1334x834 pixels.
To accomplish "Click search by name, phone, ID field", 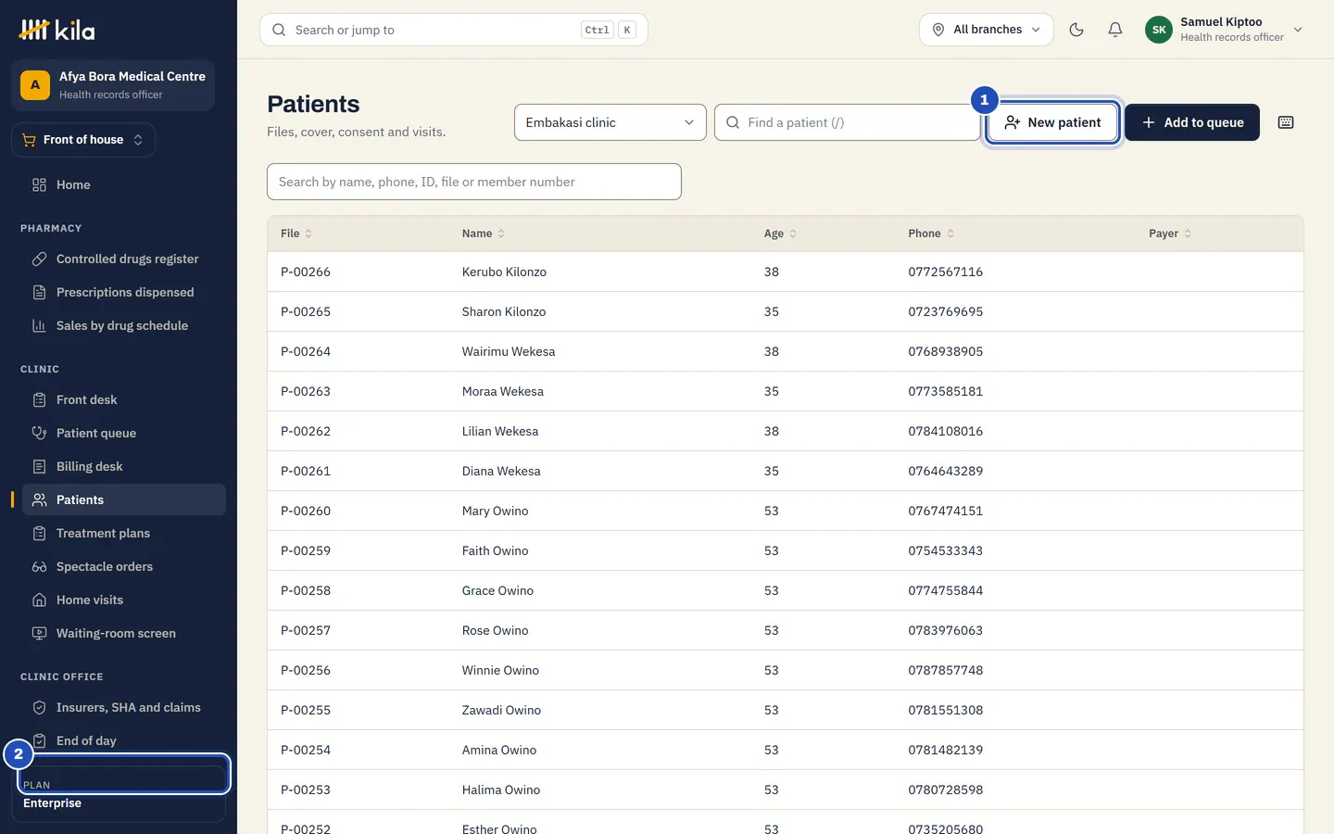I will pos(474,182).
